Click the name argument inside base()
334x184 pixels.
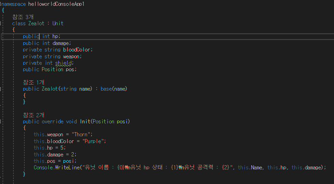pyautogui.click(x=119, y=89)
